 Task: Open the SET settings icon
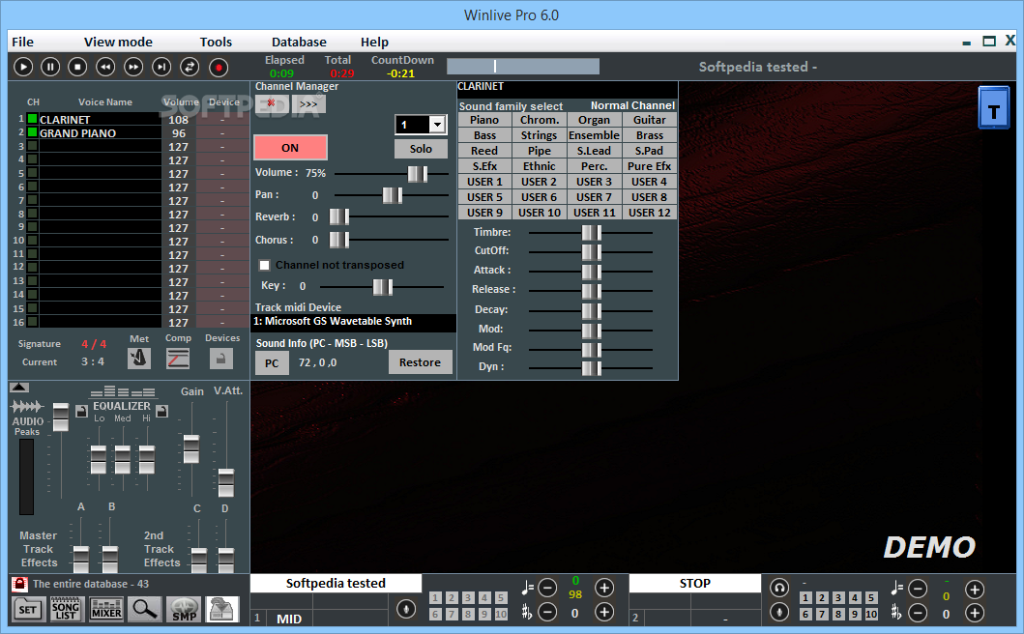tap(28, 609)
